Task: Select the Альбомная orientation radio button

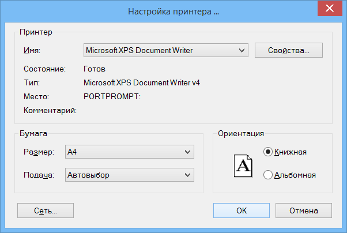Action: click(268, 175)
